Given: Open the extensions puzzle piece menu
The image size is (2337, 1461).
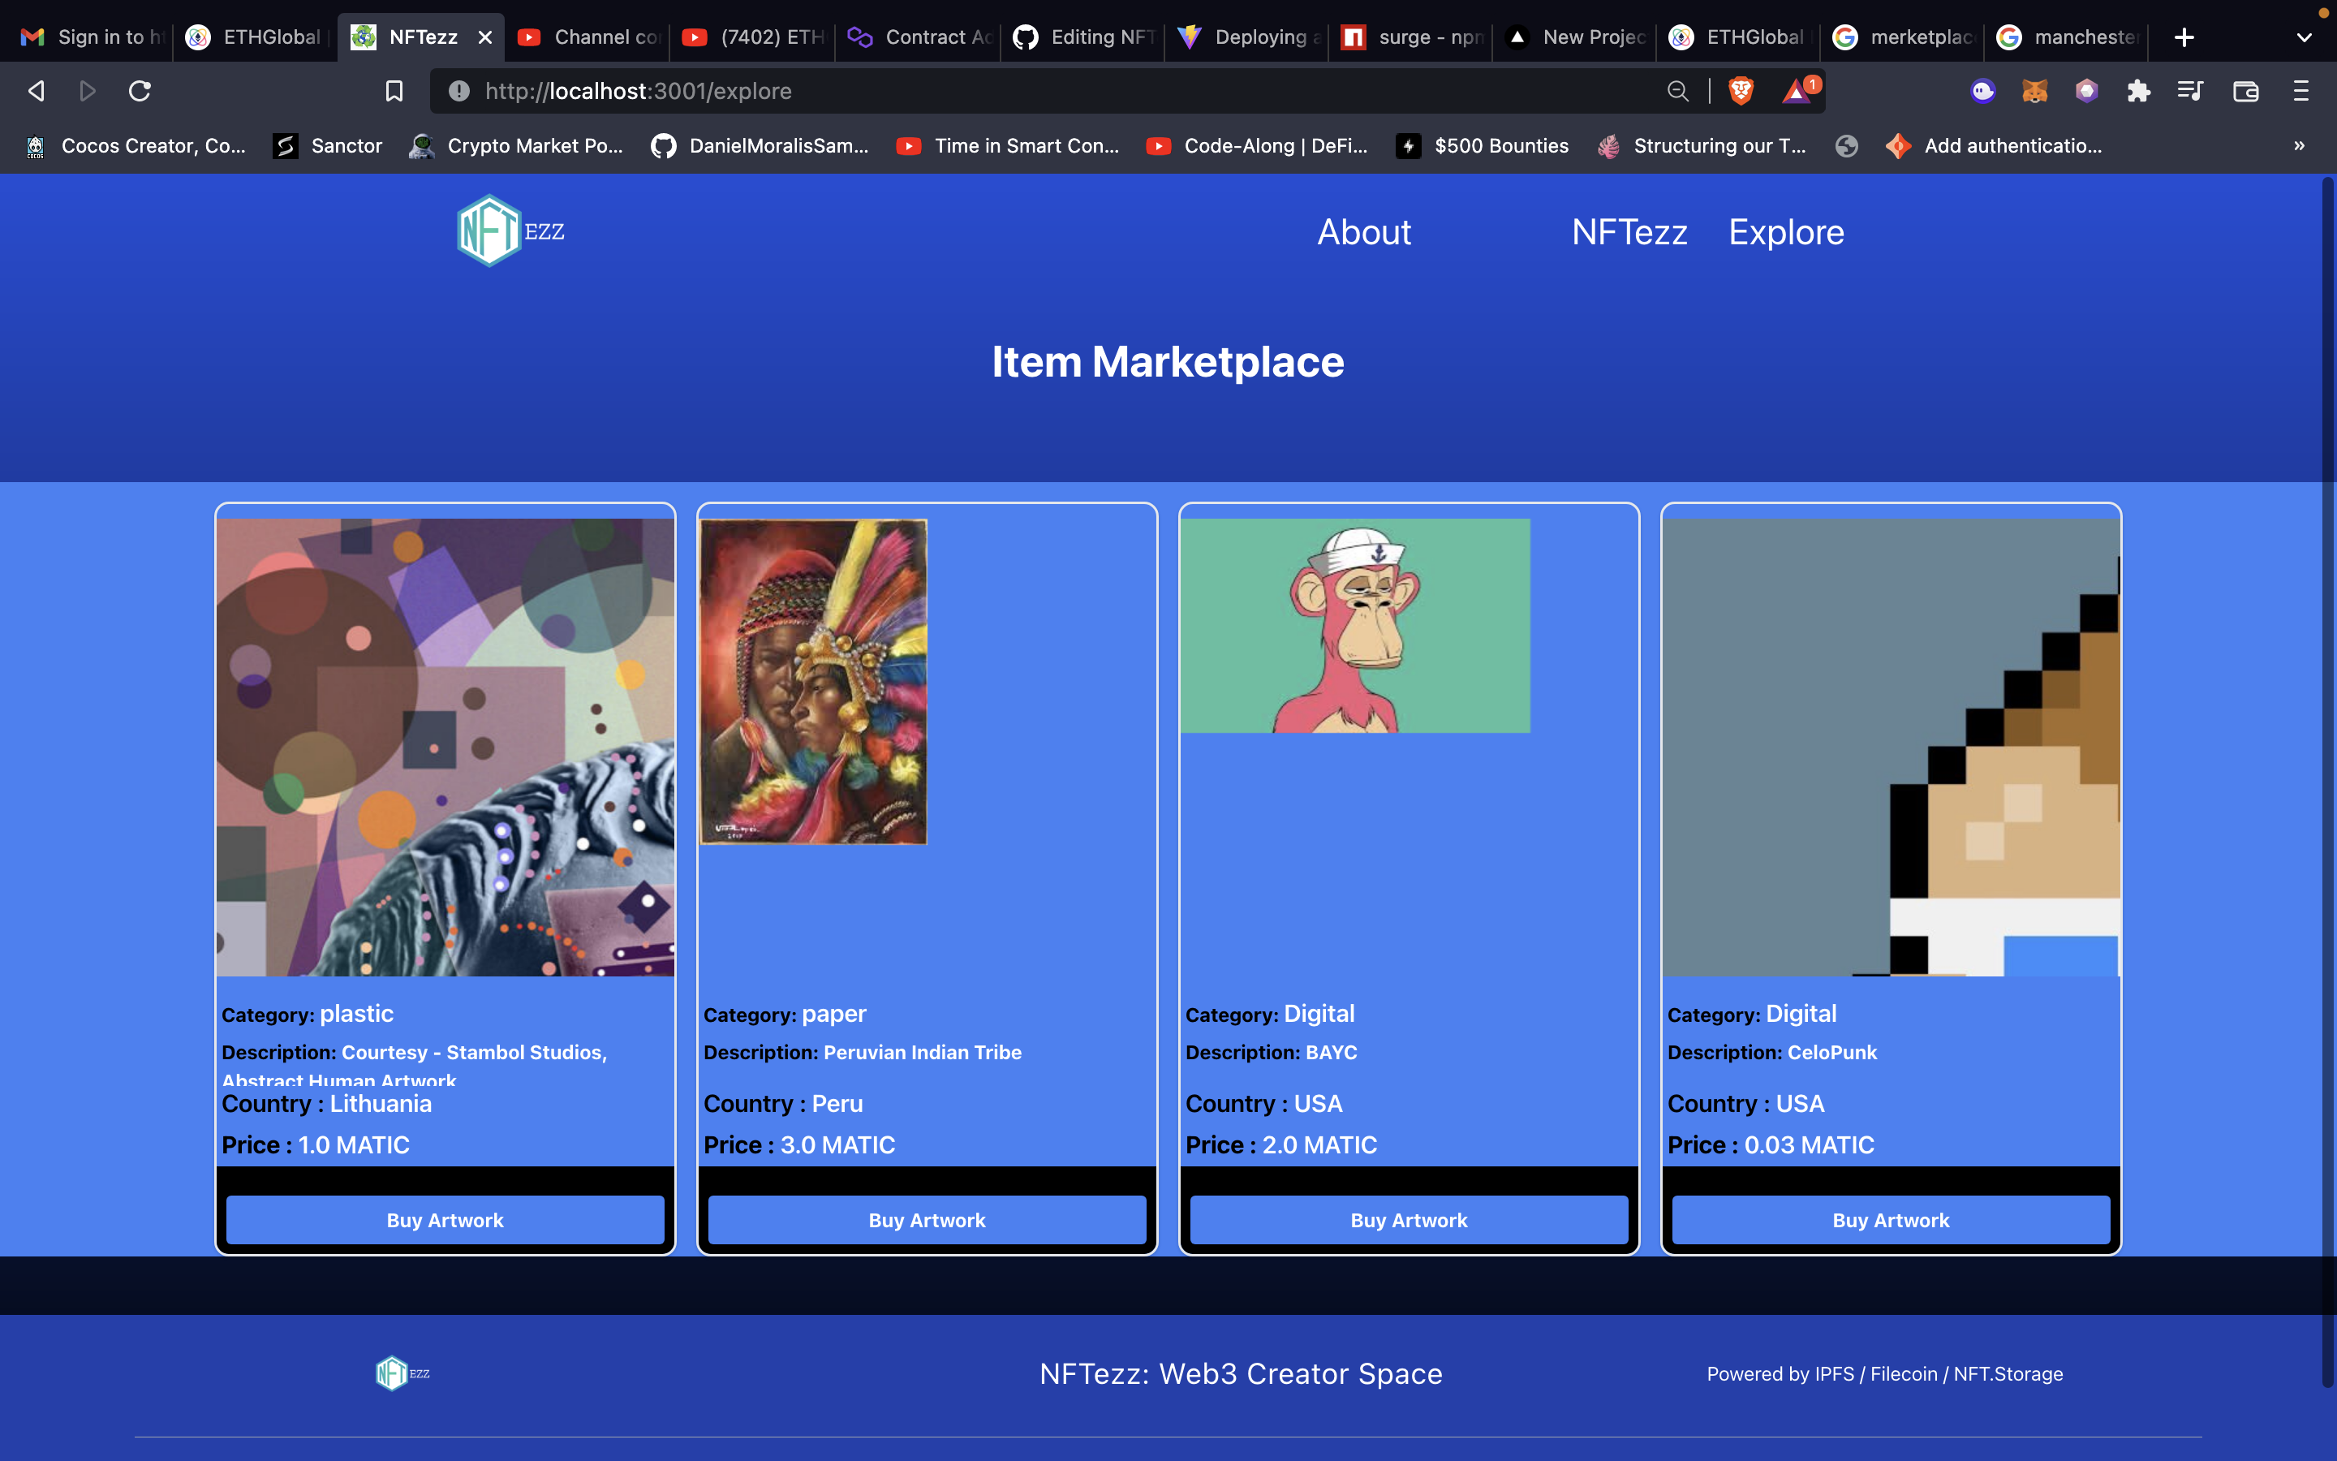Looking at the screenshot, I should pos(2138,91).
